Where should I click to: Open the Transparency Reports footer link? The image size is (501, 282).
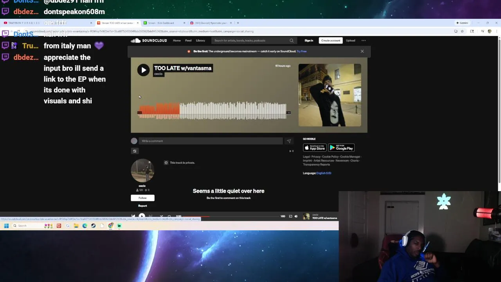click(x=316, y=164)
